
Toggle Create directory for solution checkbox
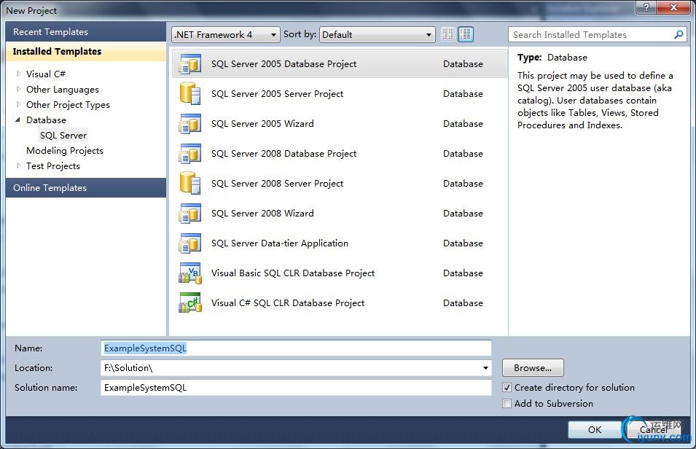[507, 388]
